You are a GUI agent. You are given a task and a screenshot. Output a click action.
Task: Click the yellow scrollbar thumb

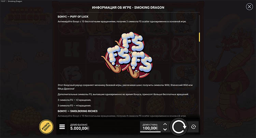point(199,37)
